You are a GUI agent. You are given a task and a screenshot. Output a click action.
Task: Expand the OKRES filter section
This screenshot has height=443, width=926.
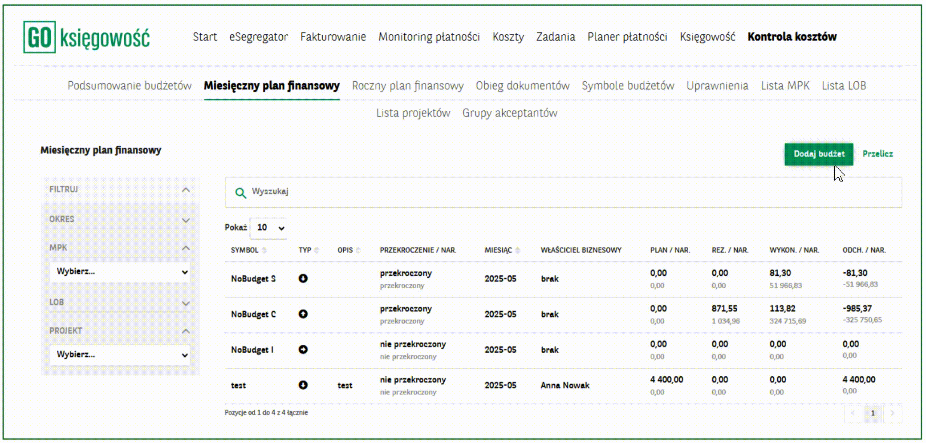pyautogui.click(x=186, y=220)
